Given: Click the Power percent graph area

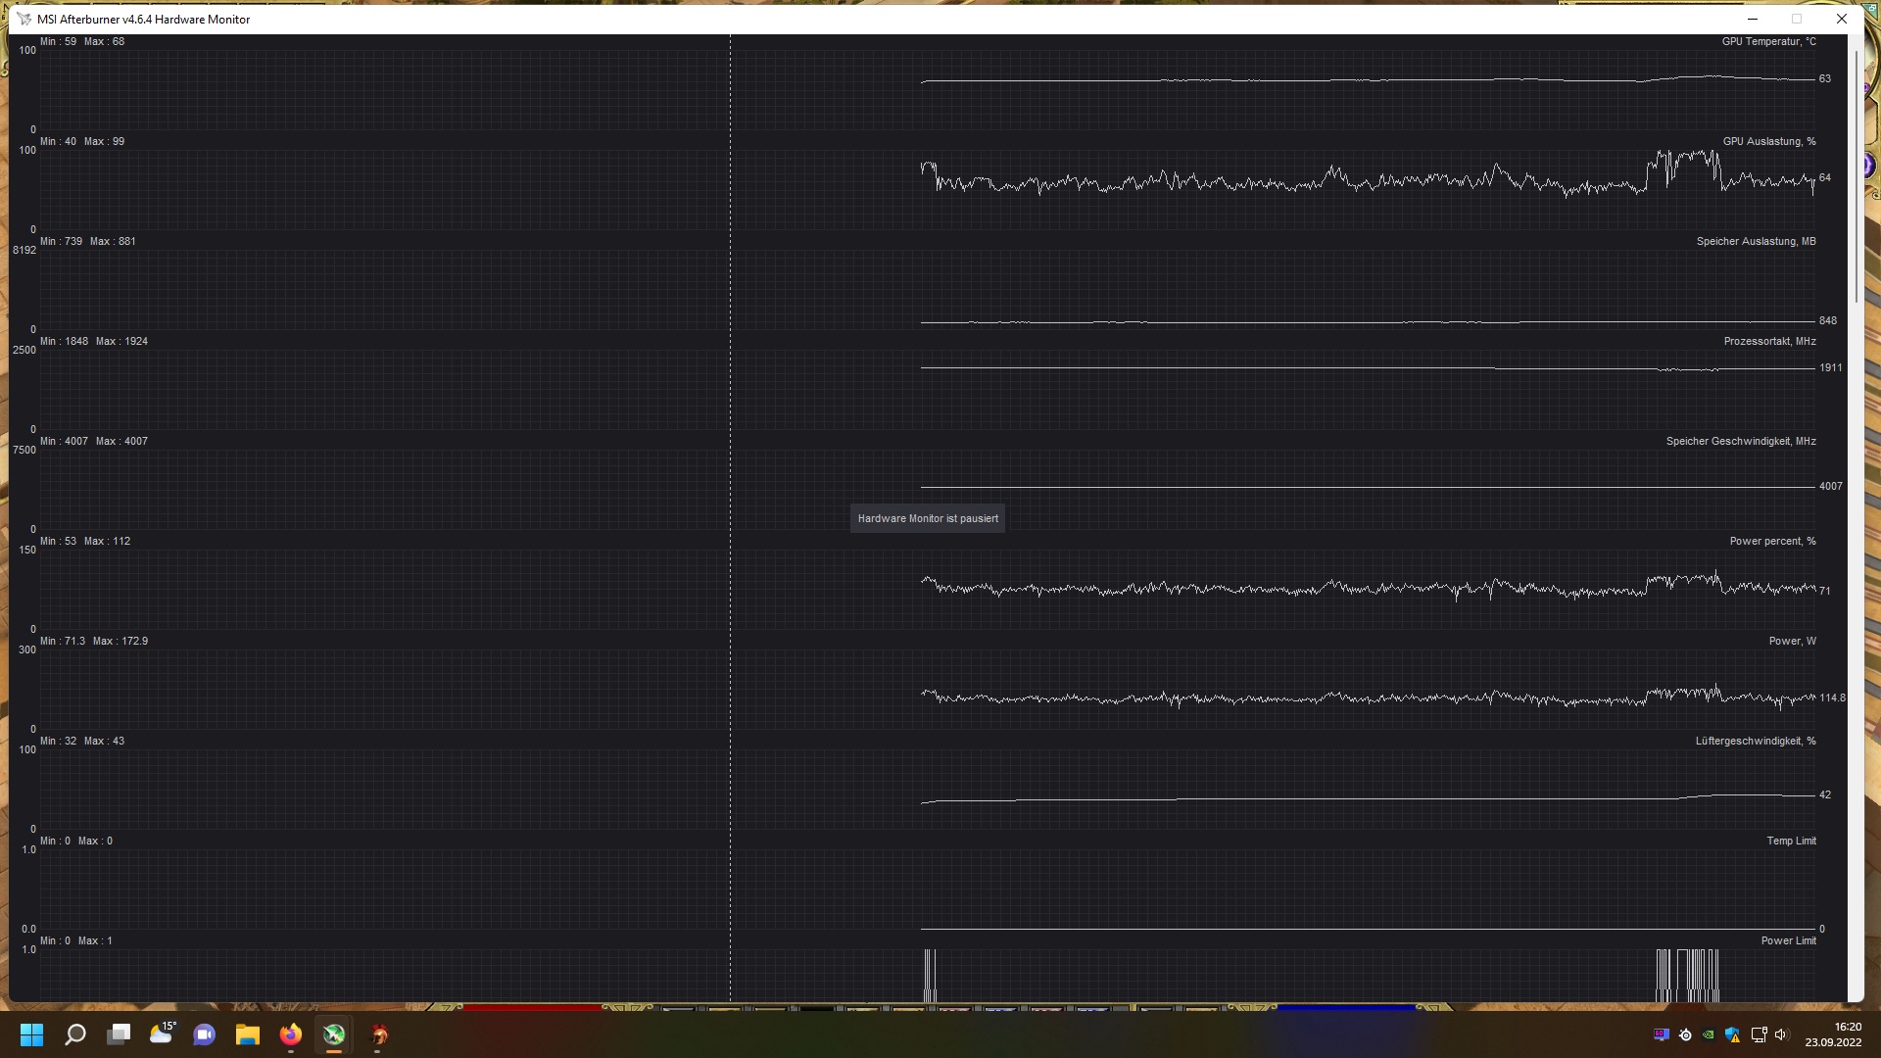Looking at the screenshot, I should pyautogui.click(x=1274, y=588).
